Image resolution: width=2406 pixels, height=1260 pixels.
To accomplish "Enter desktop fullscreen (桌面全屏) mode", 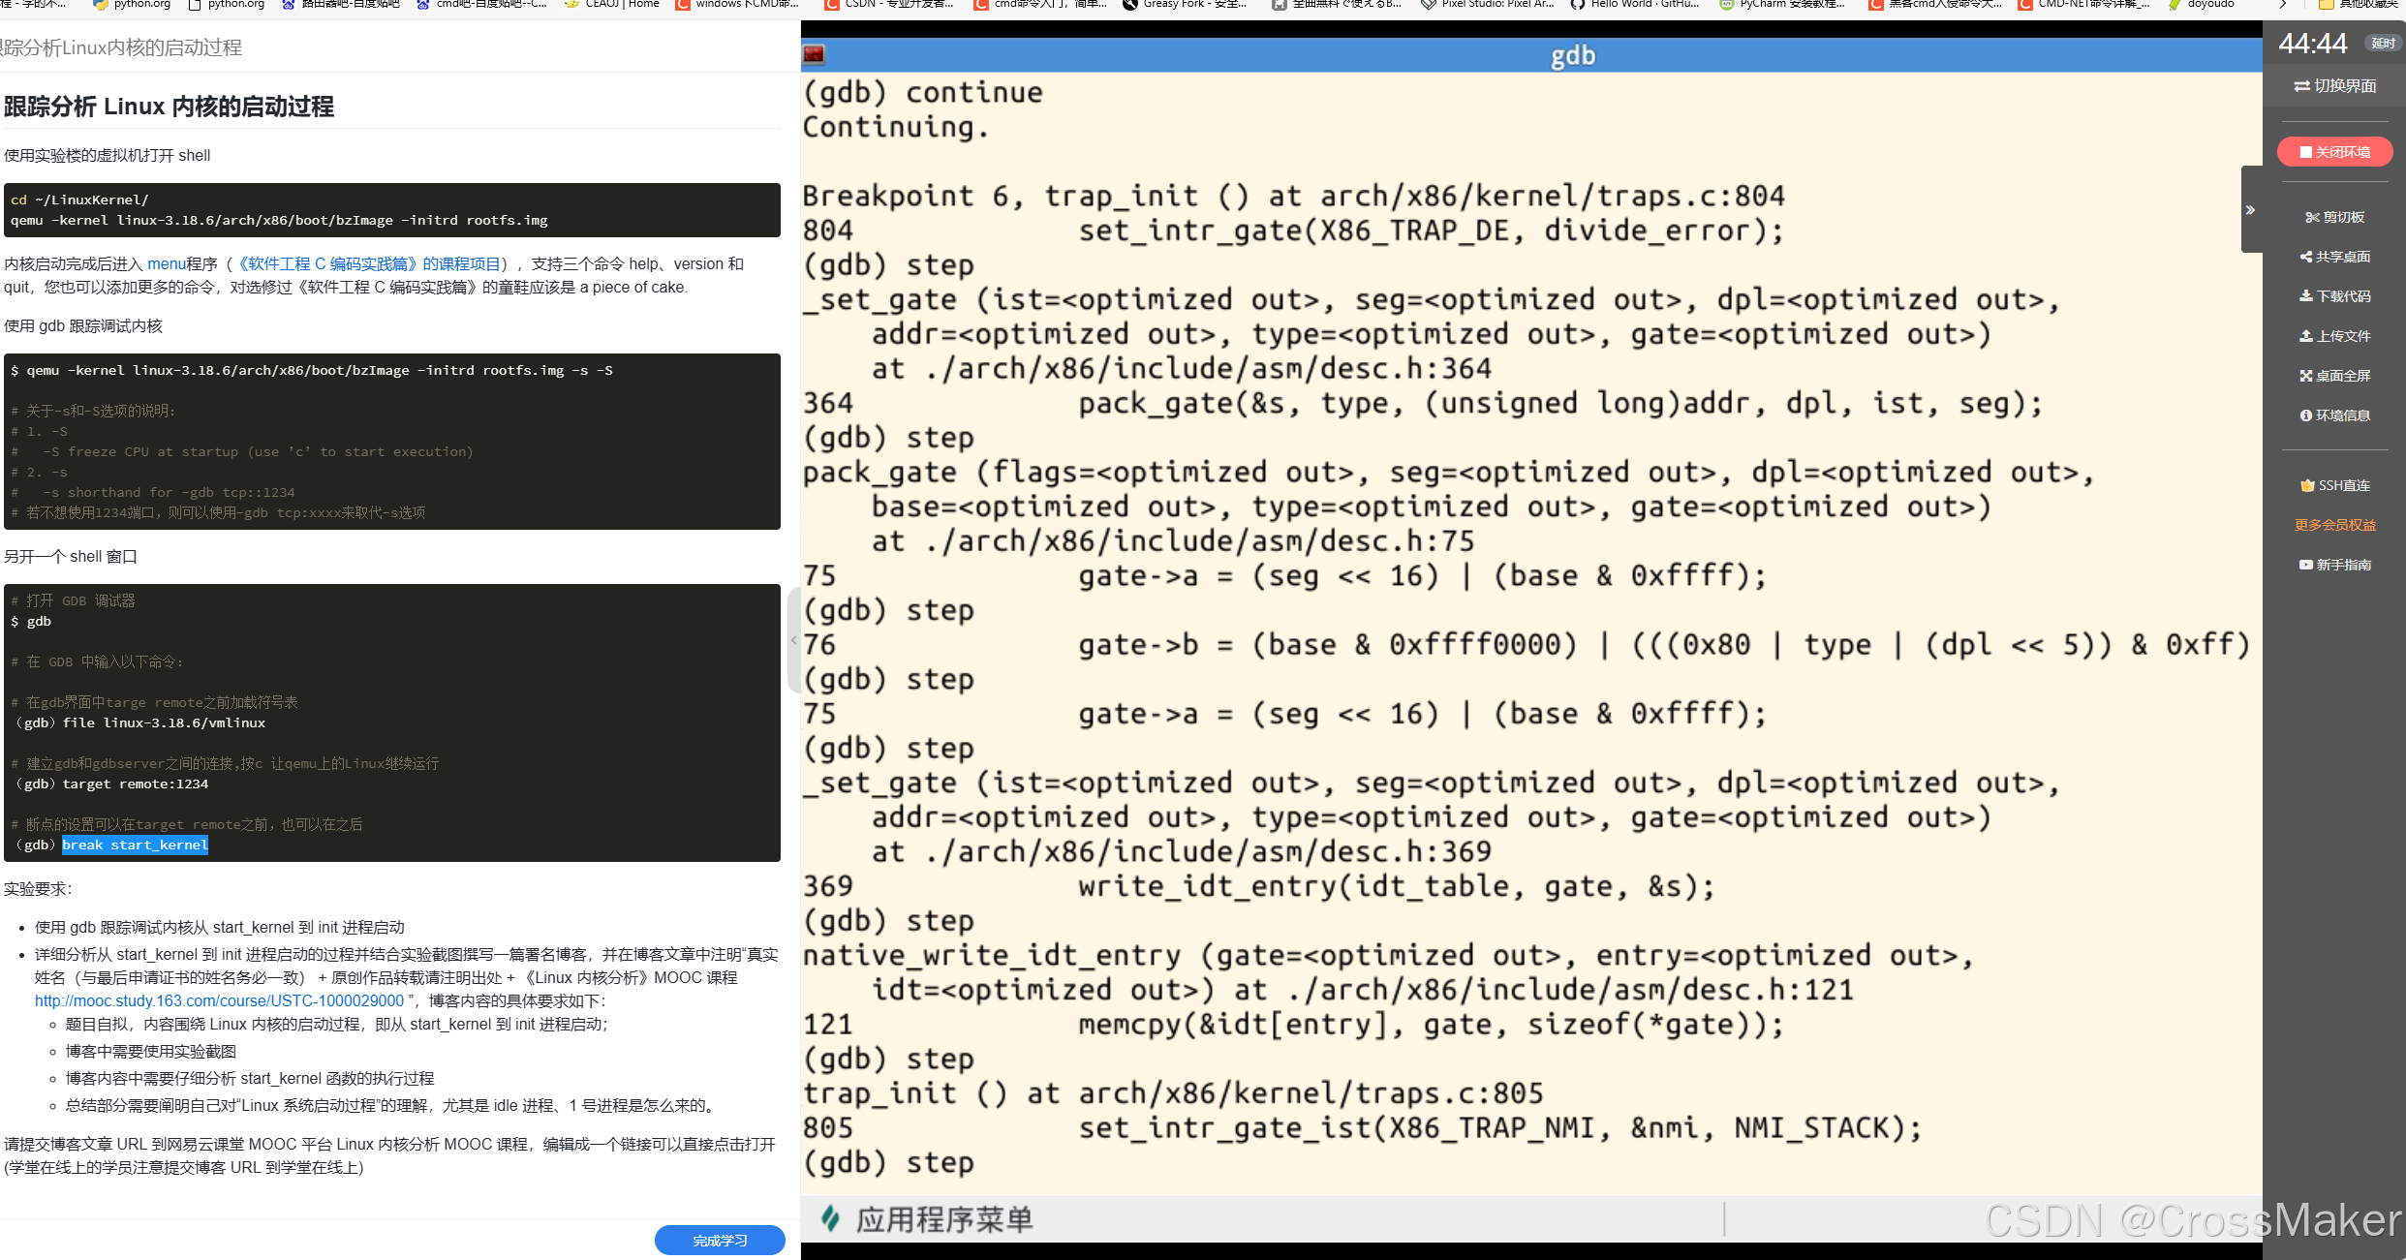I will [x=2334, y=376].
